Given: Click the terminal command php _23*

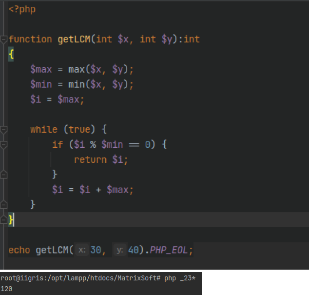Looking at the screenshot, I should (180, 278).
